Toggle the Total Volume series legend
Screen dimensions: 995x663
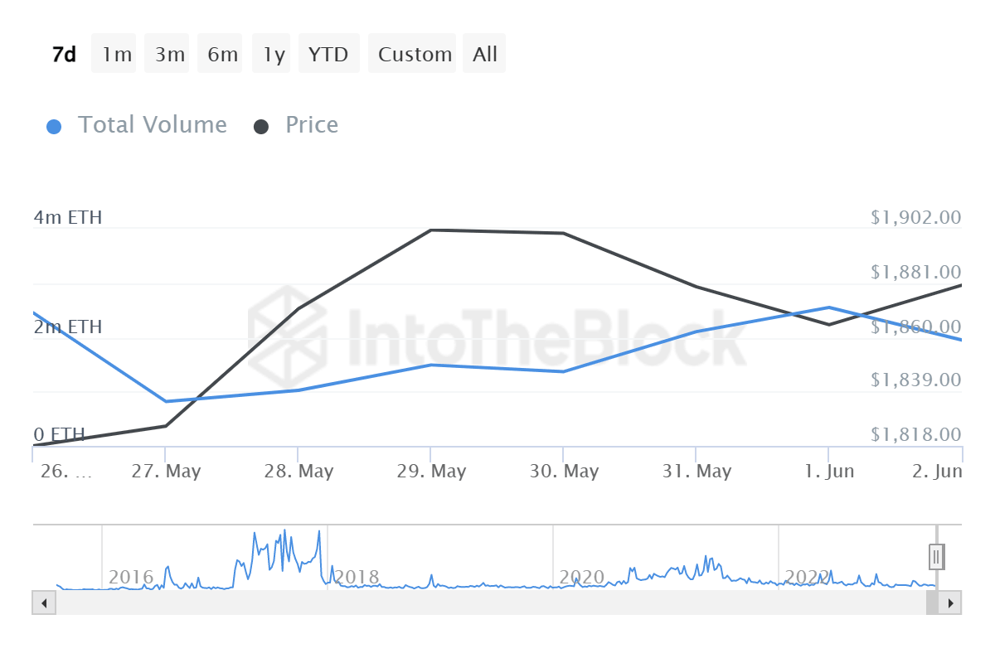[152, 125]
